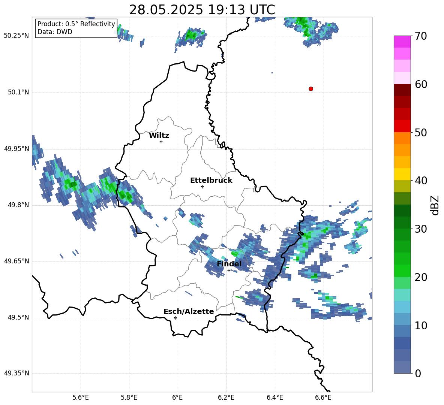Click the 0 tick on colorbar
This screenshot has height=405, width=444.
click(x=418, y=373)
